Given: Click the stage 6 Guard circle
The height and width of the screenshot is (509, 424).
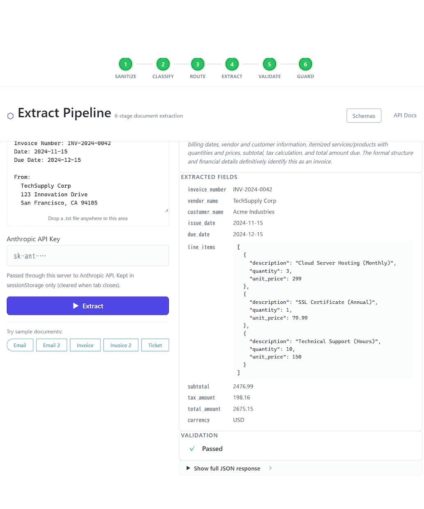Looking at the screenshot, I should tap(305, 64).
